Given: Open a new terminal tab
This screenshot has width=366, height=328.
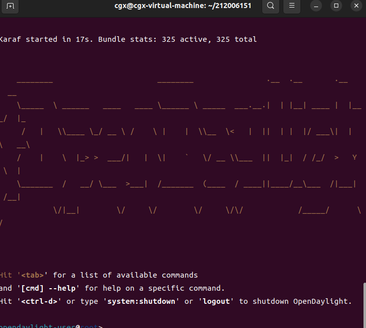Looking at the screenshot, I should tap(10, 6).
